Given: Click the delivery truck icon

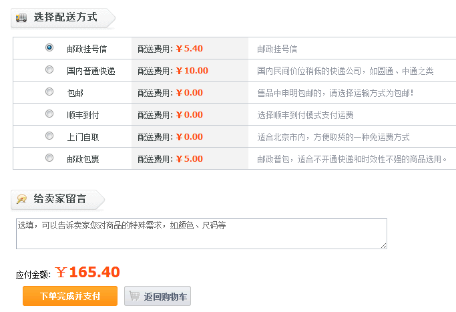Looking at the screenshot, I should (21, 18).
